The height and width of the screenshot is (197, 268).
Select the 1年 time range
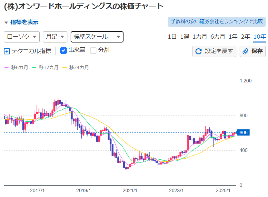(x=233, y=36)
